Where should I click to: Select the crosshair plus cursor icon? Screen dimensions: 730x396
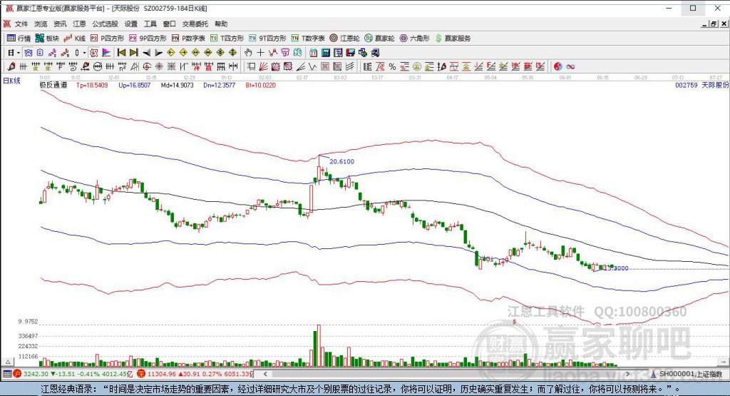pyautogui.click(x=260, y=53)
